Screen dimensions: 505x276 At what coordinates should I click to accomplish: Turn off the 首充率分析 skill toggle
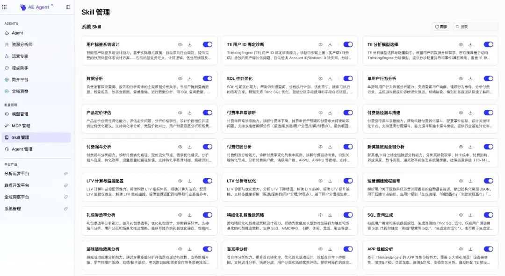348,249
